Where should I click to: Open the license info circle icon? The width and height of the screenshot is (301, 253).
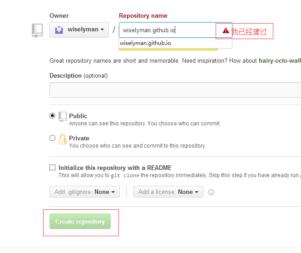(x=211, y=192)
